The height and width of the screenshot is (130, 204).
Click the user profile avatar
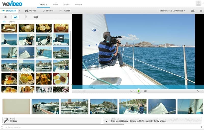tap(198, 3)
